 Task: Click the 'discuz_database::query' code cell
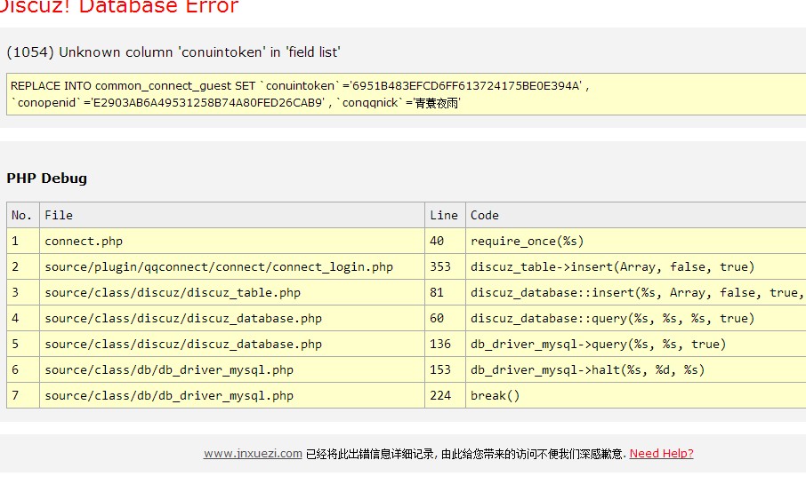coord(636,318)
